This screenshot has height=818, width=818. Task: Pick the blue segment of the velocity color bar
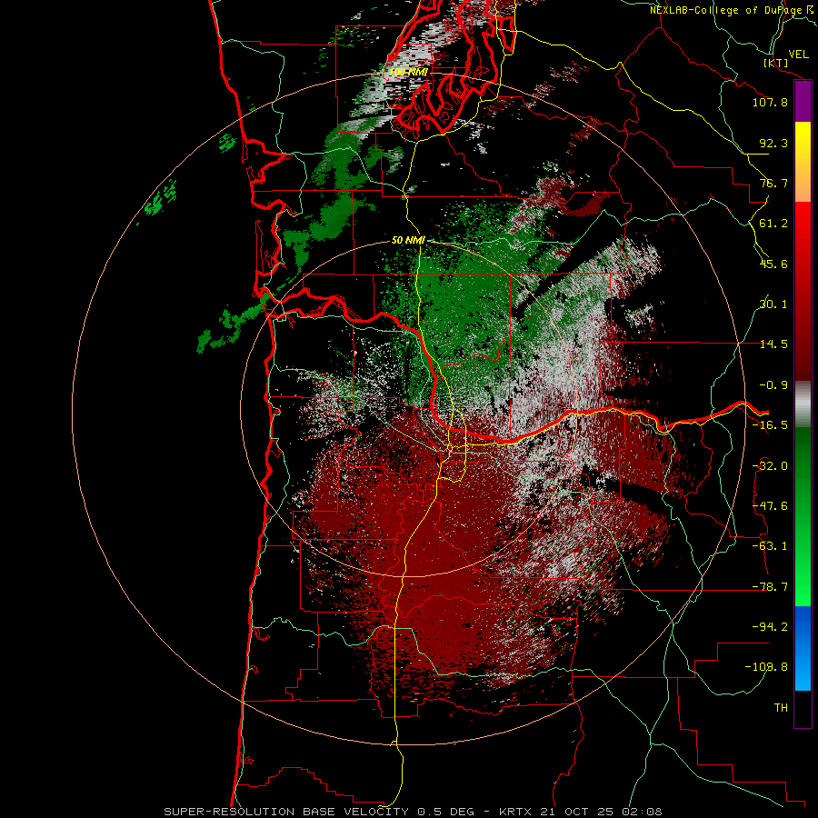coord(803,648)
